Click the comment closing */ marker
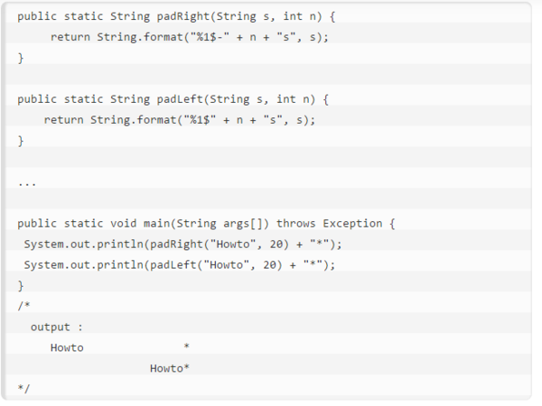The height and width of the screenshot is (406, 542). tap(23, 389)
